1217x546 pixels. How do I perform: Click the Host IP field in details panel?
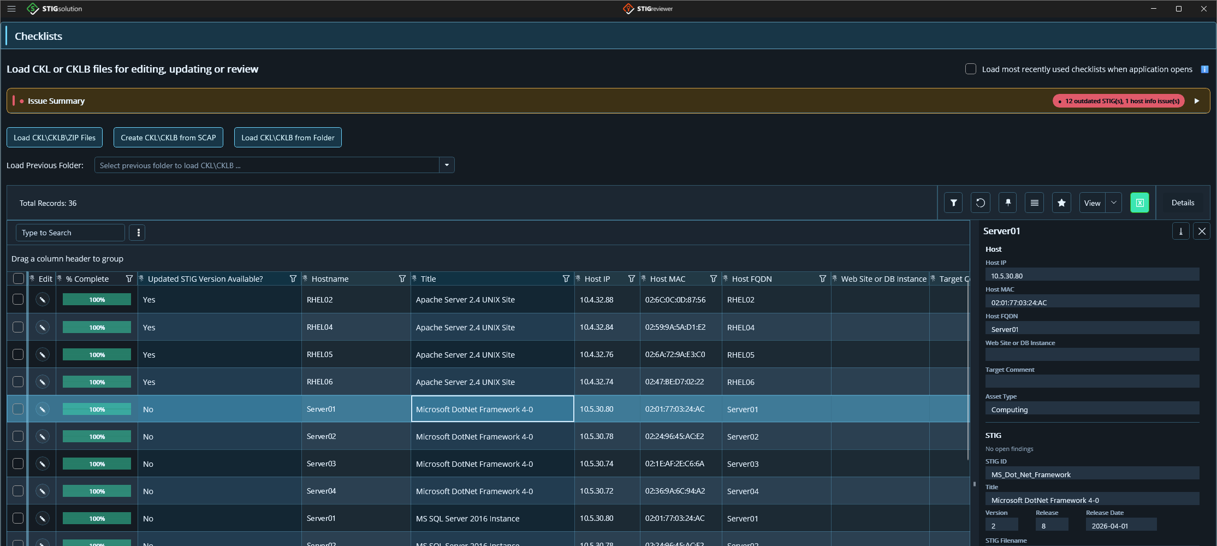tap(1092, 276)
